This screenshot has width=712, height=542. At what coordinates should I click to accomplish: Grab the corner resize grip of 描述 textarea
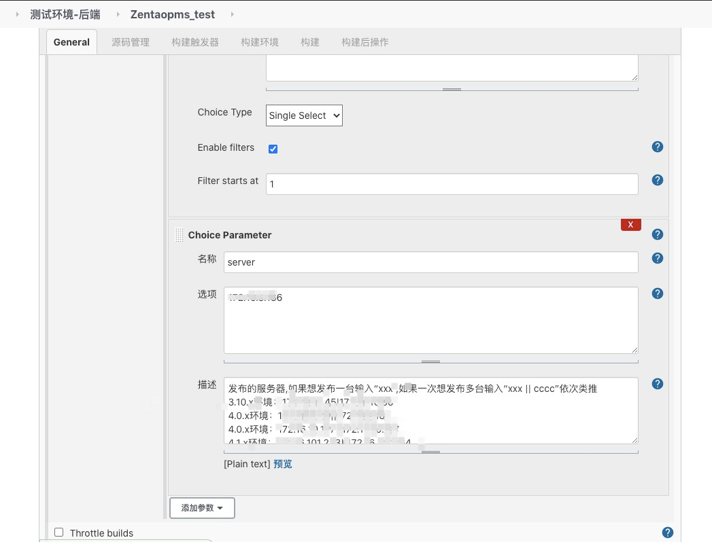click(634, 440)
